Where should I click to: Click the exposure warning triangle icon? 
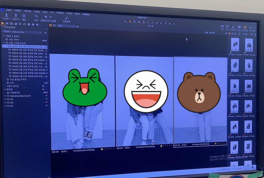click(x=233, y=27)
